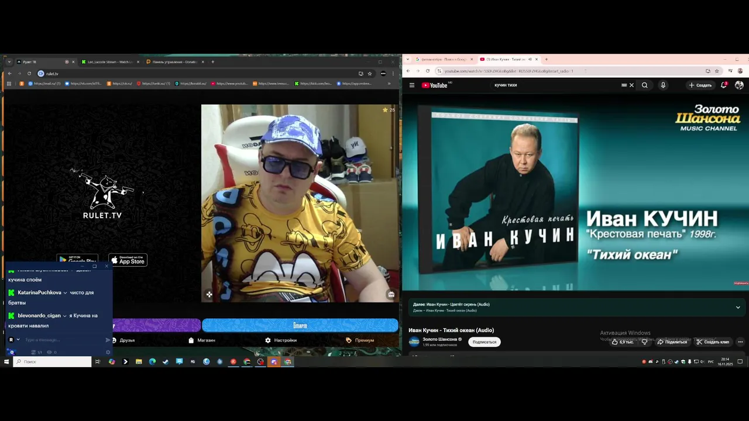Focus the YouTube search field
749x421 pixels.
tap(556, 85)
